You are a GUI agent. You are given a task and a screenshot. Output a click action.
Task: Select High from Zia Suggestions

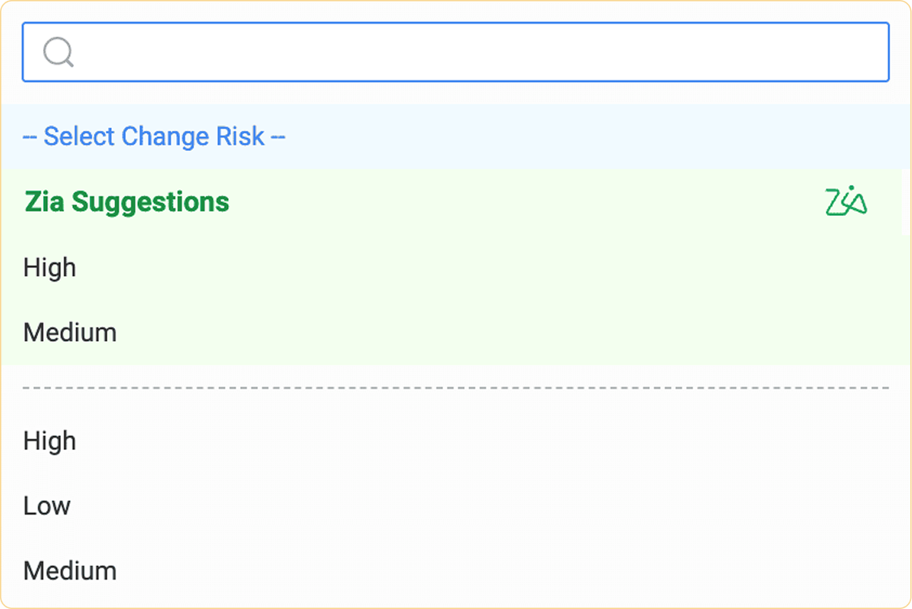click(49, 268)
